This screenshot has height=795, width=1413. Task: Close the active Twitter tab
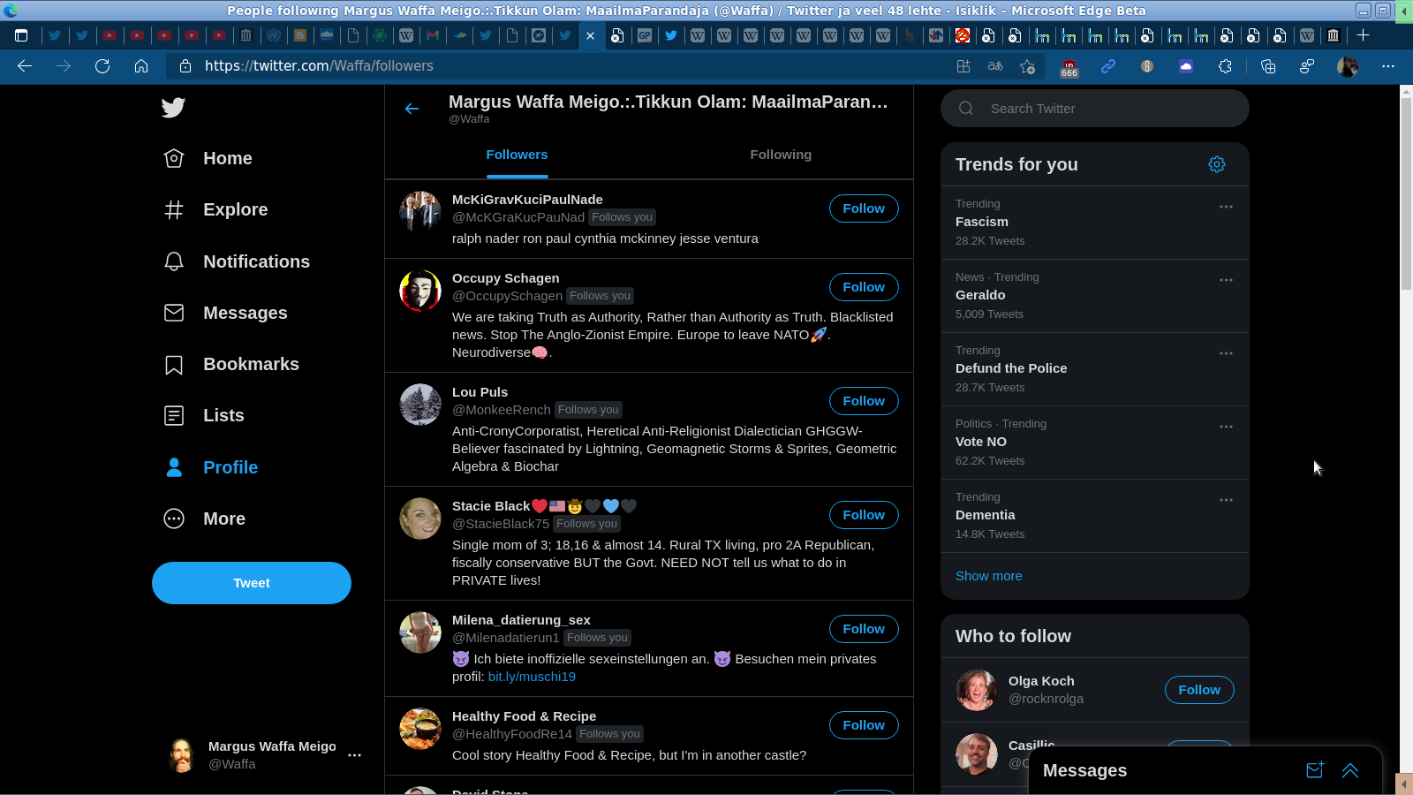(x=590, y=35)
